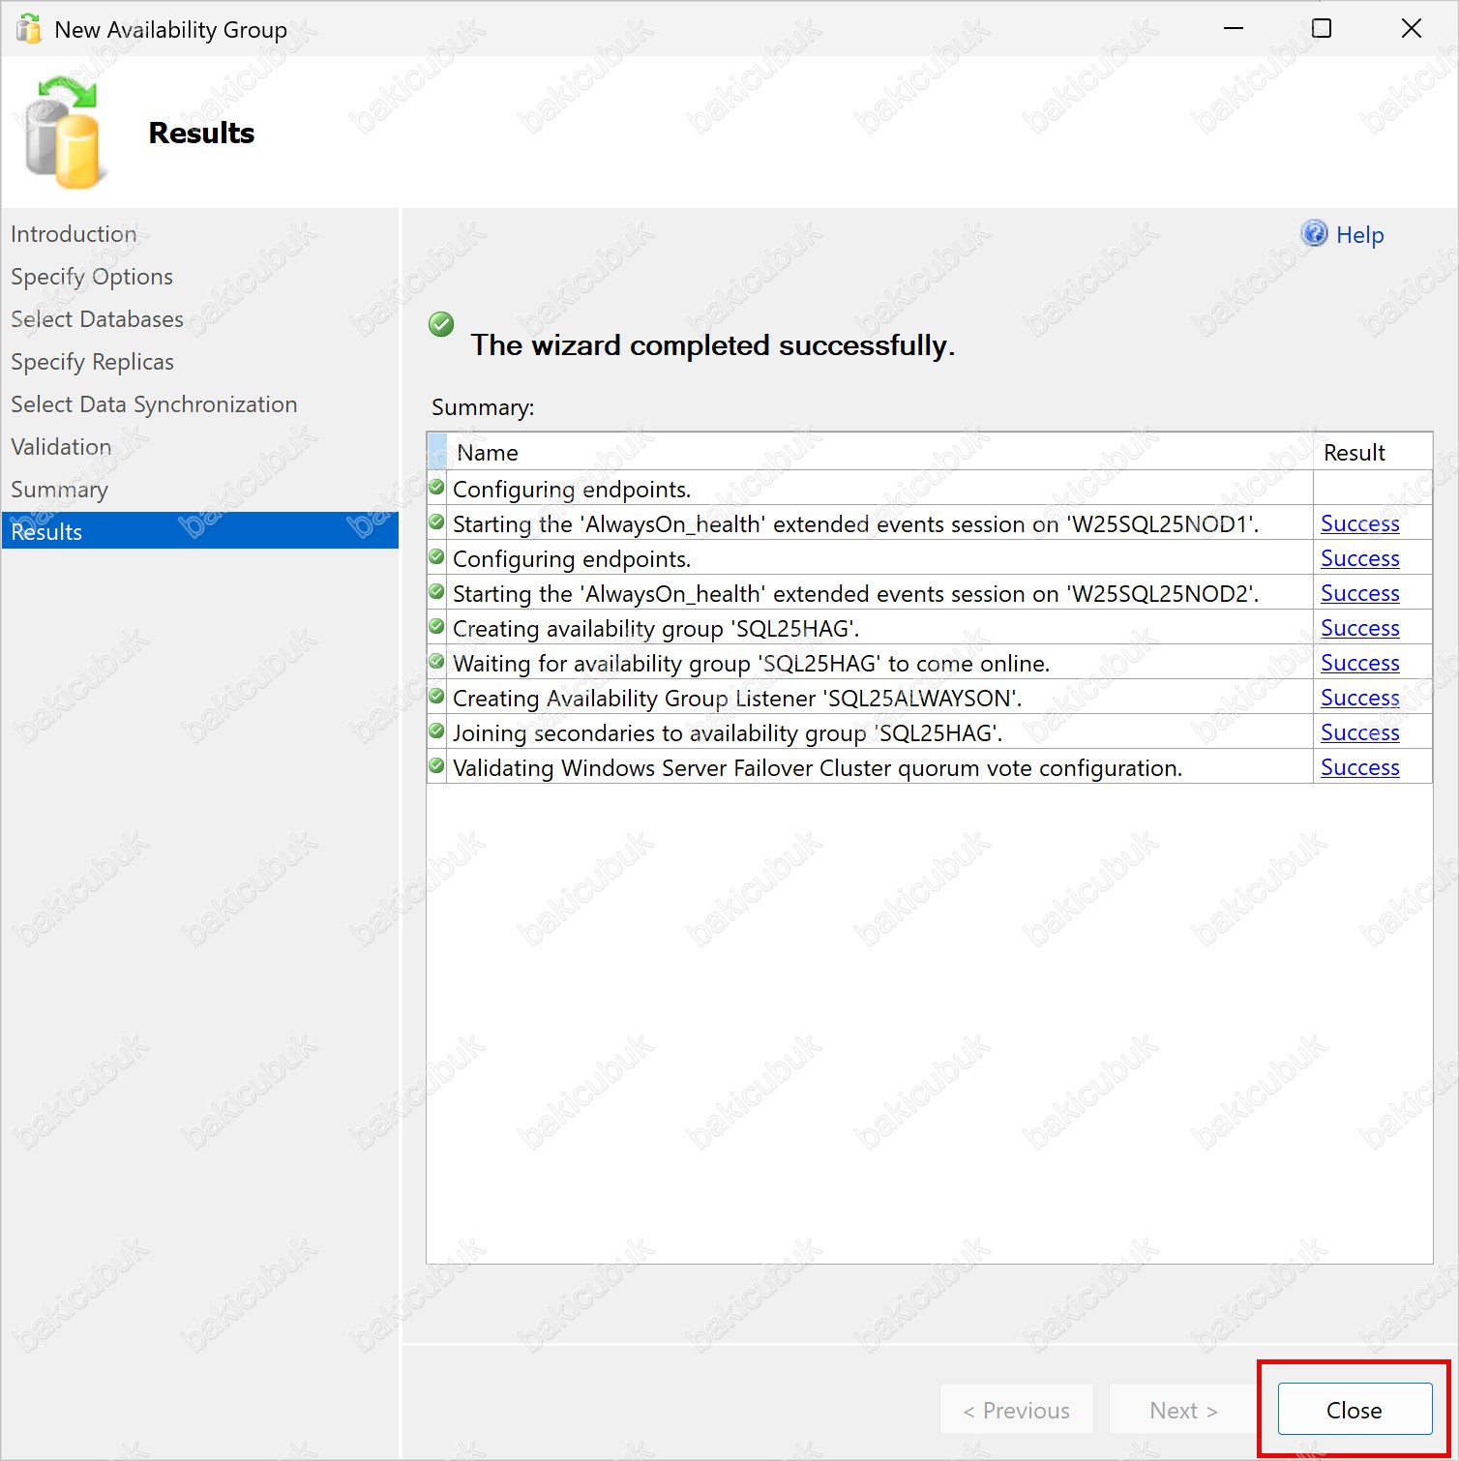Click the wizard completed green checkmark icon
Viewport: 1459px width, 1461px height.
coord(441,324)
